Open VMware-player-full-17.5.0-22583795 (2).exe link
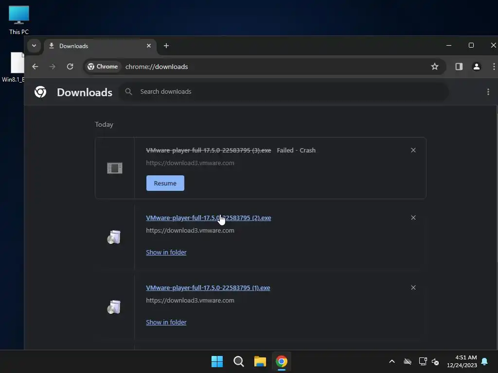The width and height of the screenshot is (498, 373). click(x=208, y=218)
